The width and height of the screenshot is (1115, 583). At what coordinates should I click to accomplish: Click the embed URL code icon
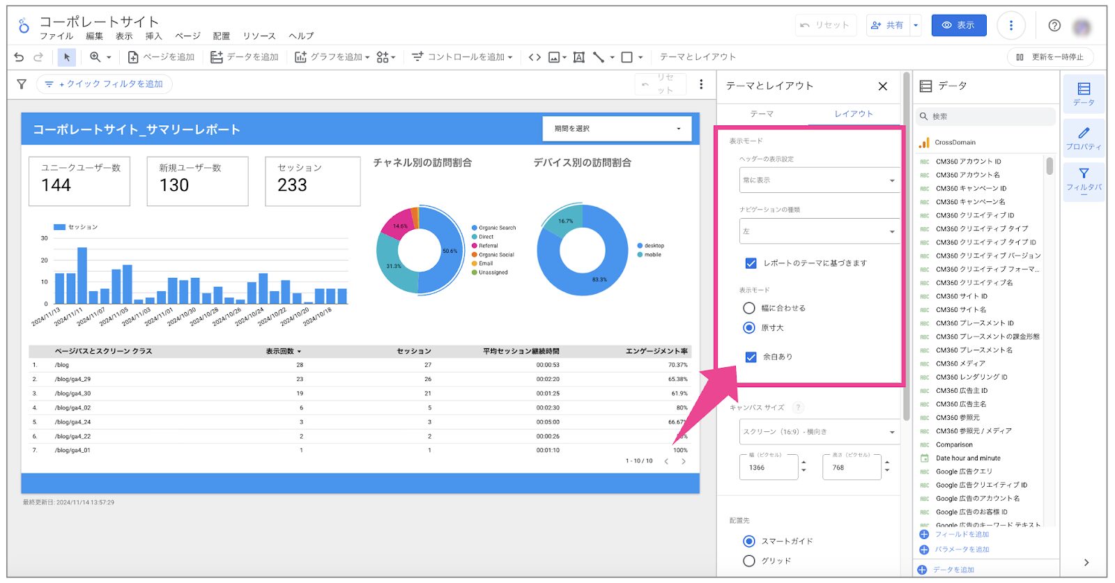[x=535, y=57]
